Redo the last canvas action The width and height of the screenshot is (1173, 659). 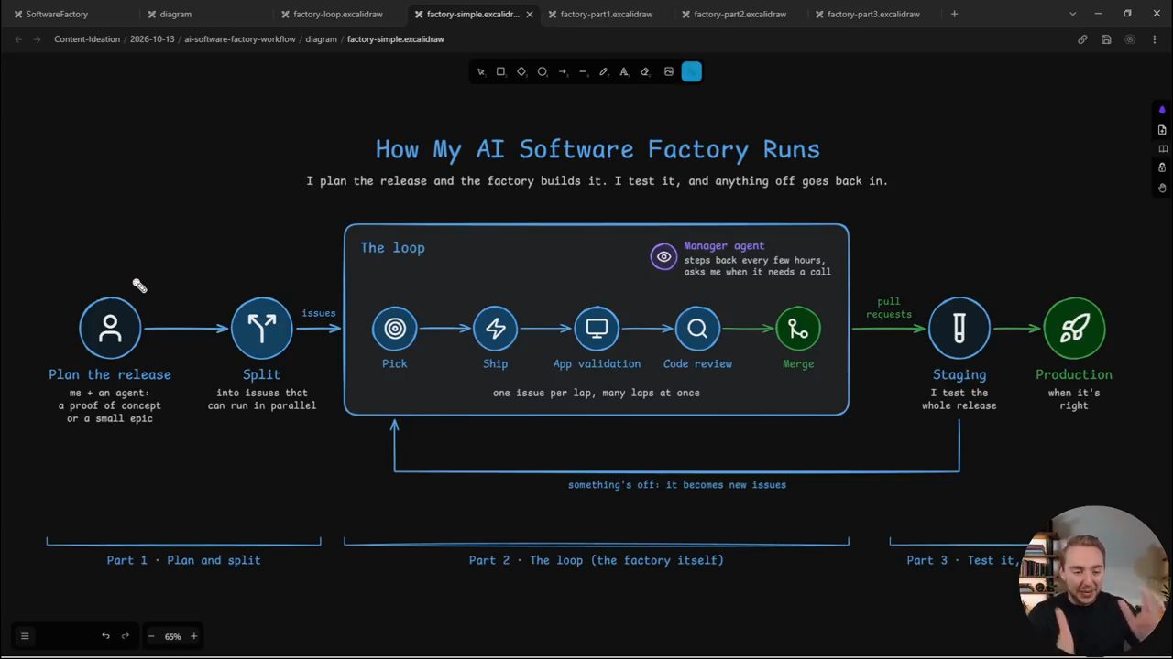pos(126,636)
